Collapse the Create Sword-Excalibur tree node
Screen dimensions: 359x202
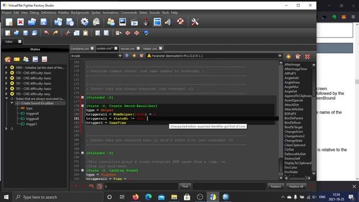point(12,103)
